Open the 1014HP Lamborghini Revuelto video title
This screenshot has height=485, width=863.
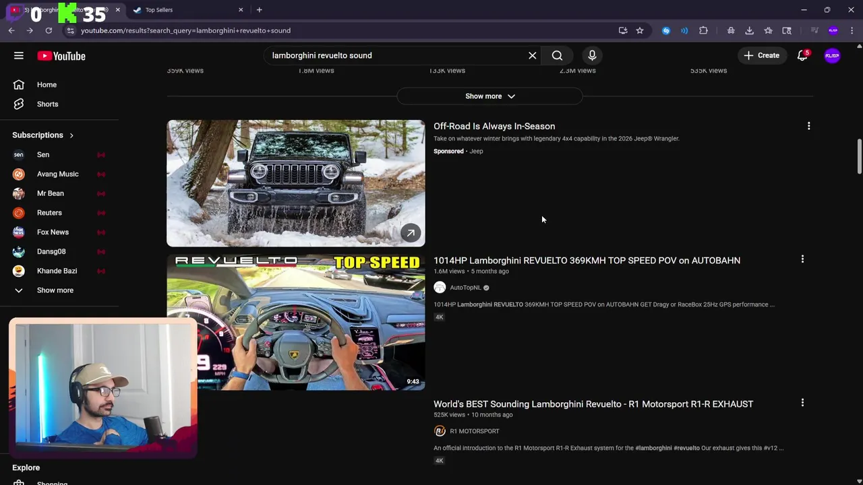(x=587, y=261)
